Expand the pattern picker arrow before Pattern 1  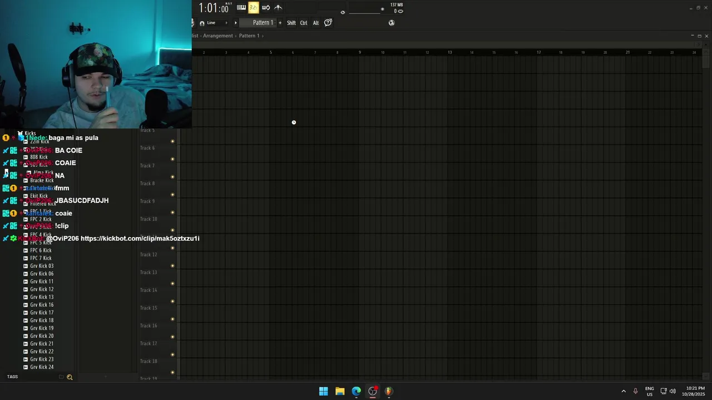click(235, 23)
